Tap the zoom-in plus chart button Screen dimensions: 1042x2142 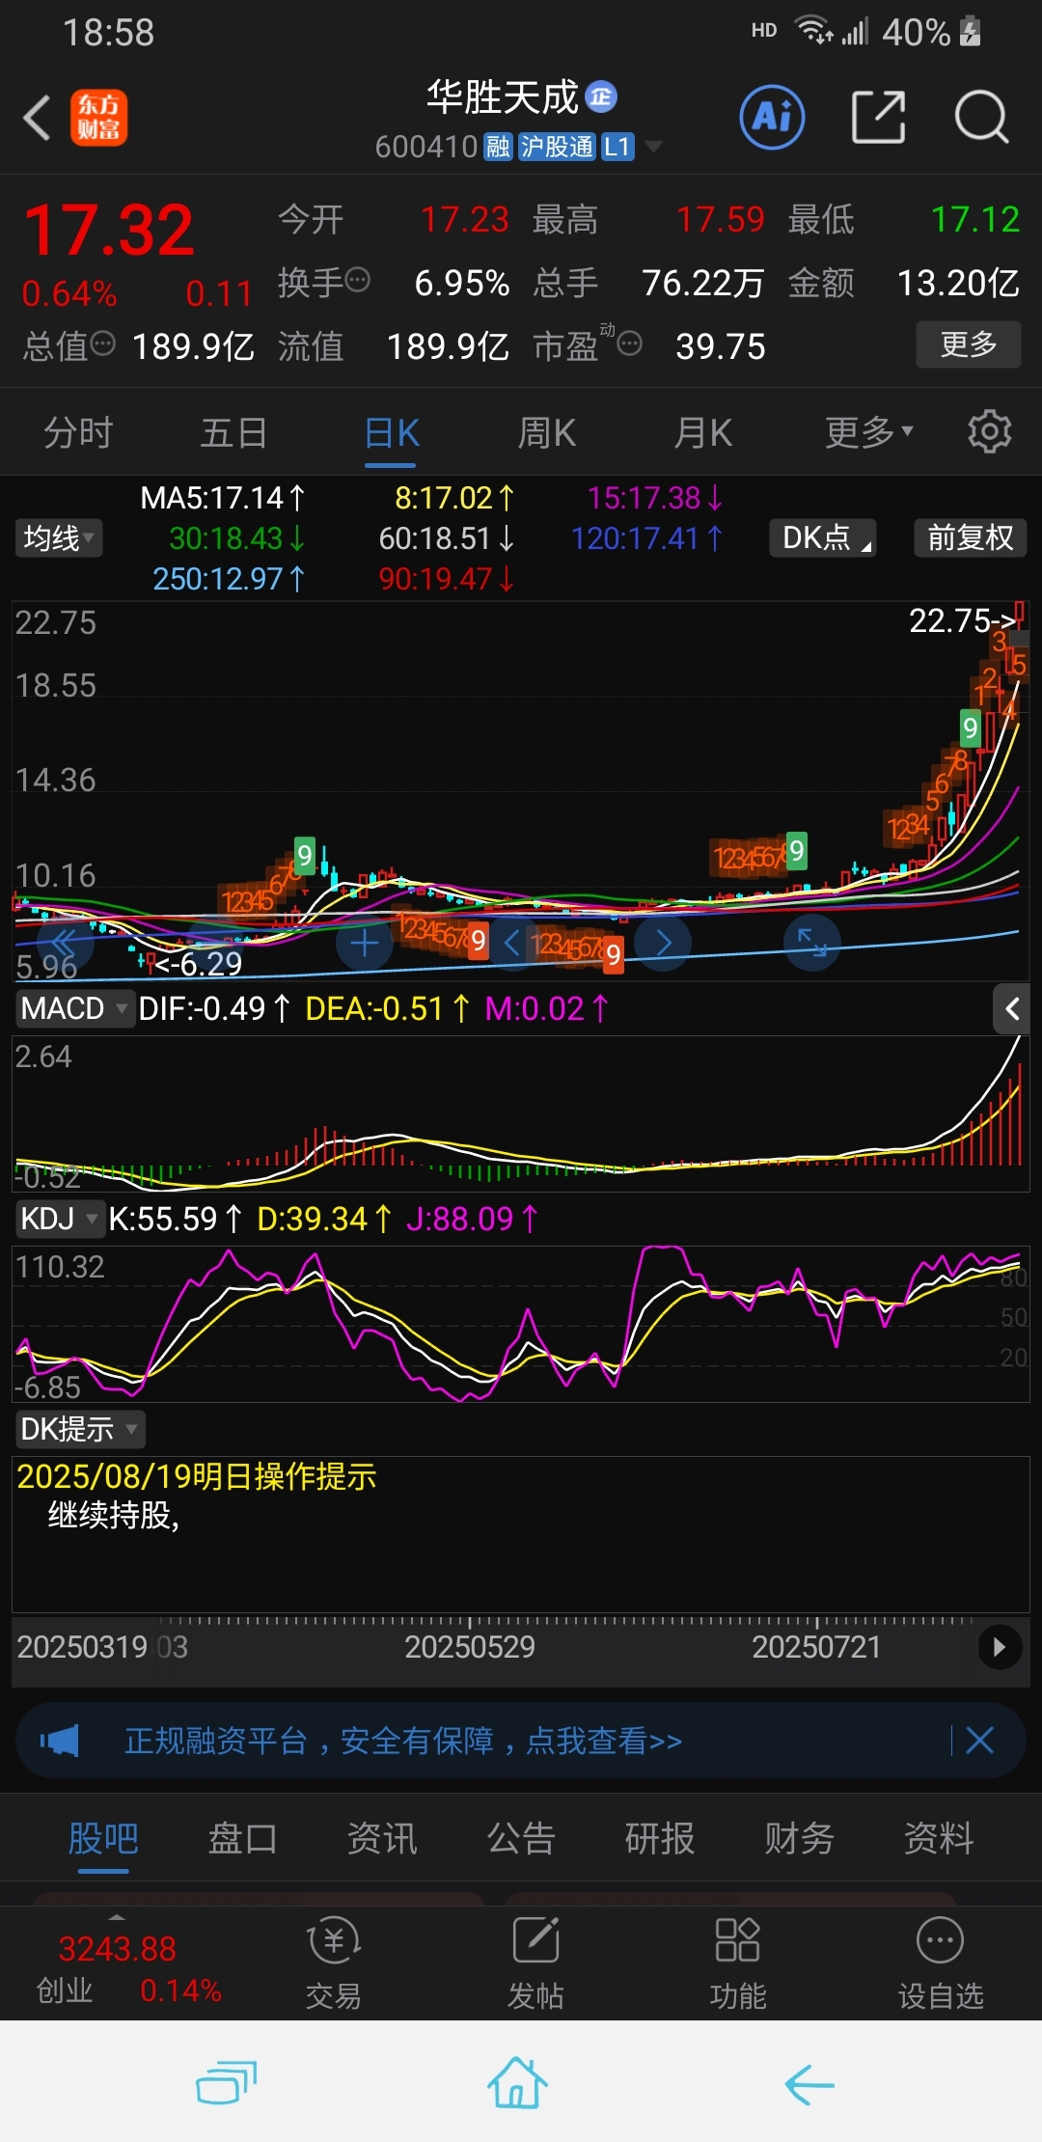364,943
